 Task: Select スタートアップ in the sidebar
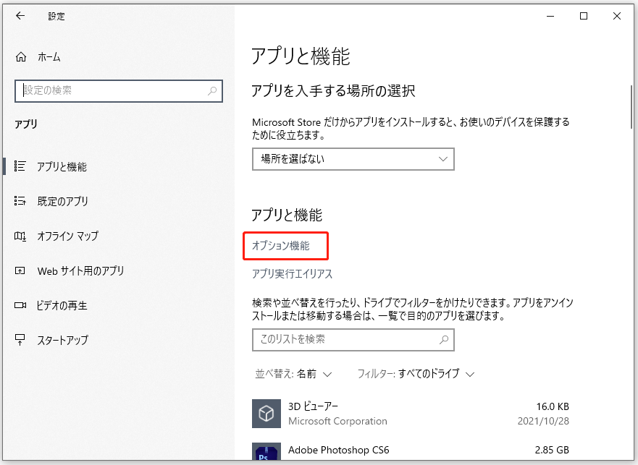point(63,341)
